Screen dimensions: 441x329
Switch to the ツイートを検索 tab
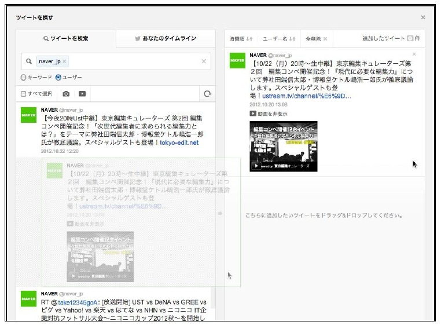[66, 38]
